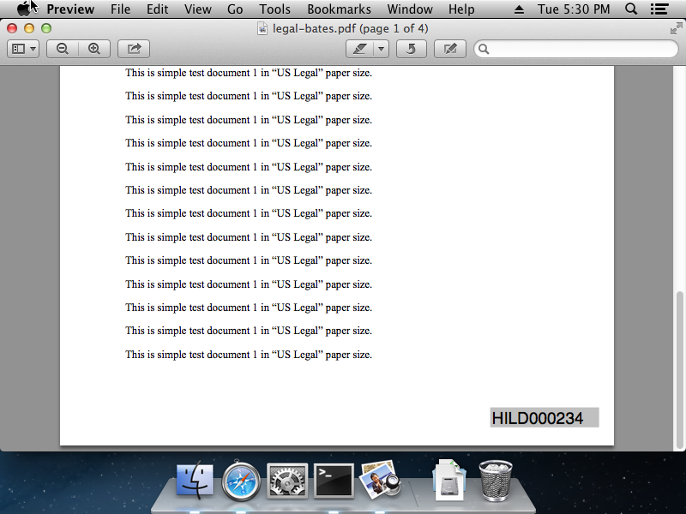This screenshot has height=514, width=686.
Task: Click the toolbar search field
Action: [x=575, y=49]
